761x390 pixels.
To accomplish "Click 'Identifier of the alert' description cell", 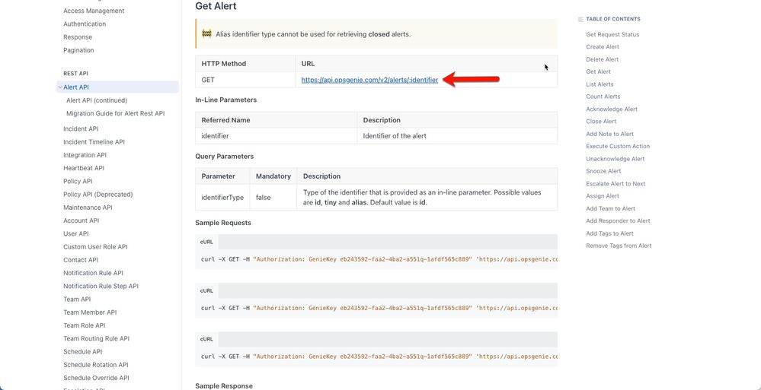I will point(457,136).
